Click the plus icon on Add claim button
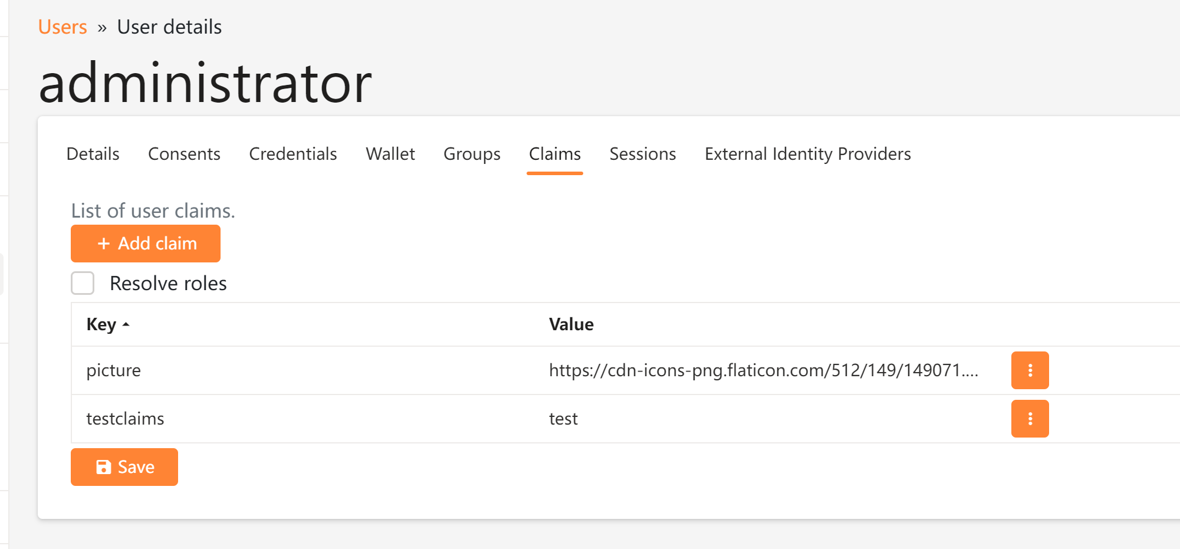The height and width of the screenshot is (549, 1180). 104,244
